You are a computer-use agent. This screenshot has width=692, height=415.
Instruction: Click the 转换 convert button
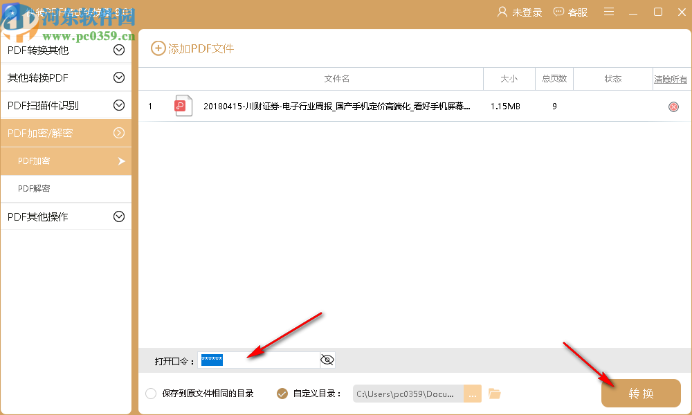click(641, 393)
